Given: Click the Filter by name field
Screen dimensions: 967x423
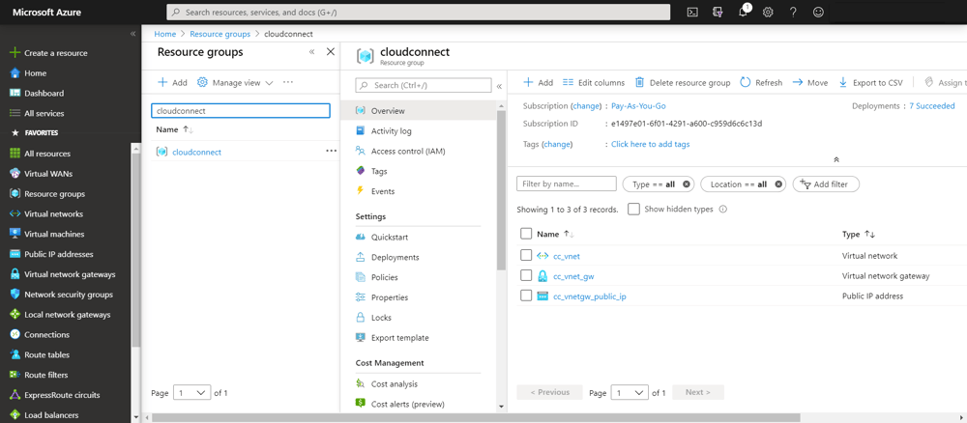Looking at the screenshot, I should pyautogui.click(x=566, y=183).
